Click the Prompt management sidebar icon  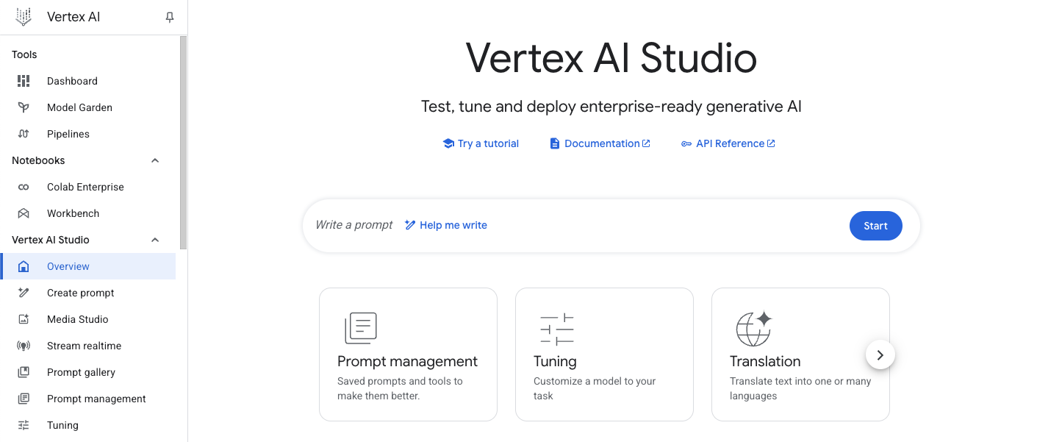24,399
